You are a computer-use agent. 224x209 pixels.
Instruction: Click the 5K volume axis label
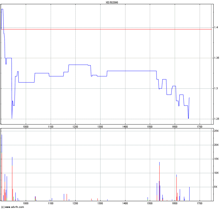point(216,187)
